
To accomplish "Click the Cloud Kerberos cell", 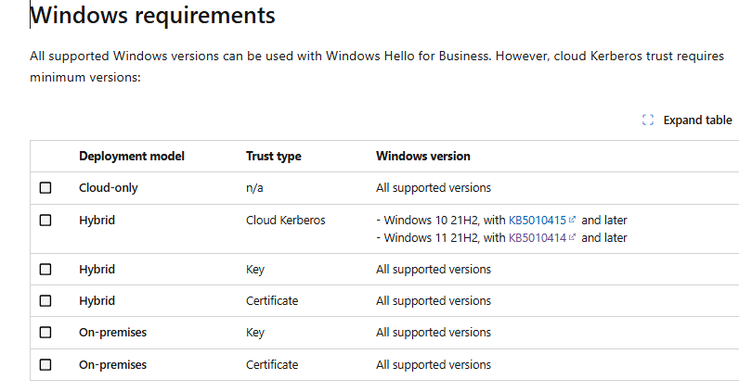I will pos(286,221).
